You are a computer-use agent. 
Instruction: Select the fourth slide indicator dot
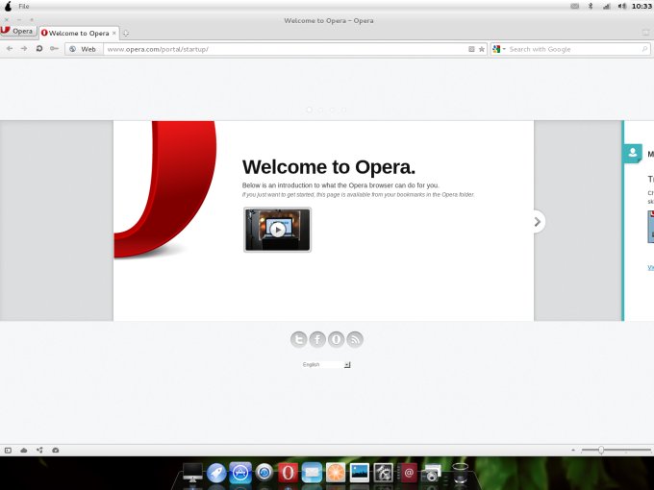click(x=343, y=110)
